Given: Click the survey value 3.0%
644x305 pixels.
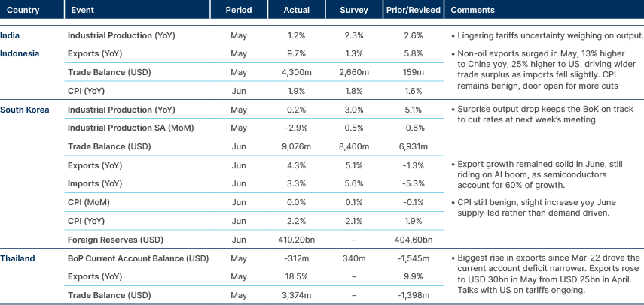Looking at the screenshot, I should point(353,110).
